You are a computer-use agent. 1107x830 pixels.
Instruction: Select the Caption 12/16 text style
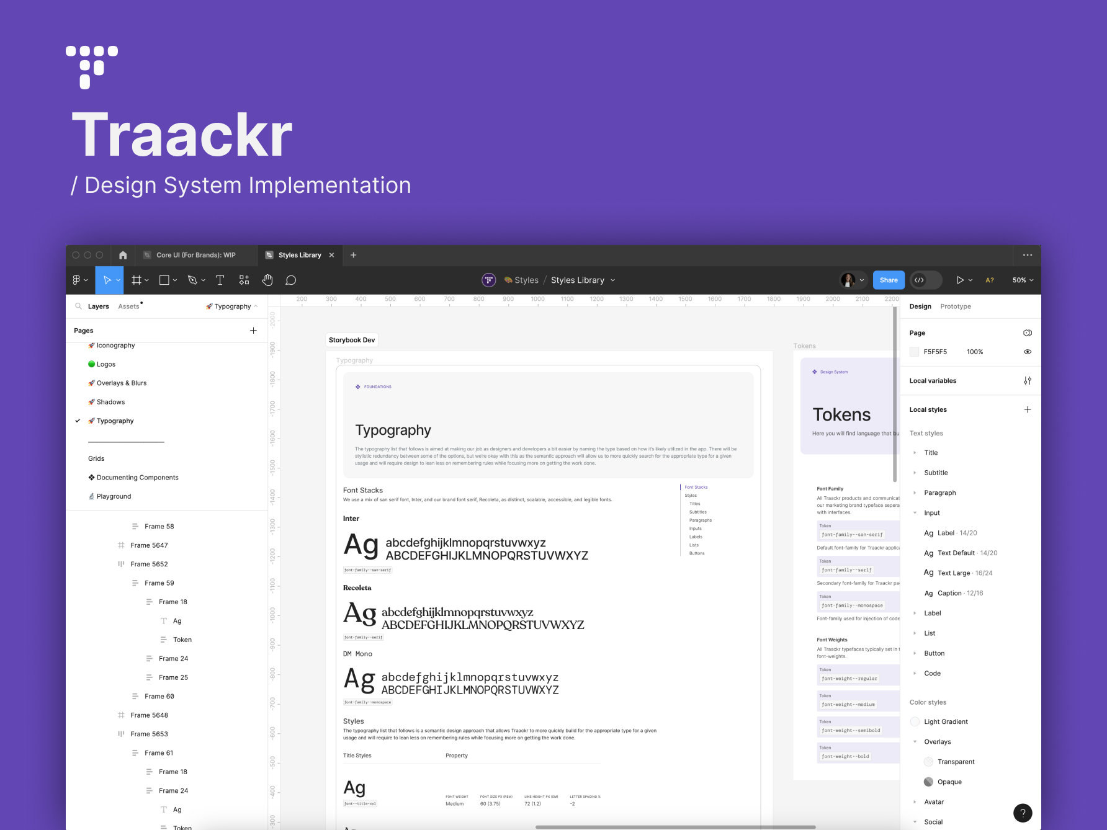(x=954, y=593)
